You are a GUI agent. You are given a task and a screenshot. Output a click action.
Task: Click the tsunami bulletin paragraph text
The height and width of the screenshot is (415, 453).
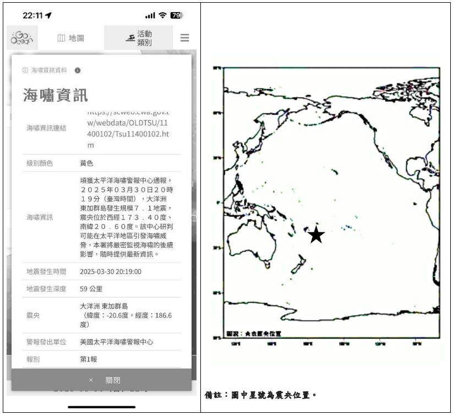click(x=128, y=217)
